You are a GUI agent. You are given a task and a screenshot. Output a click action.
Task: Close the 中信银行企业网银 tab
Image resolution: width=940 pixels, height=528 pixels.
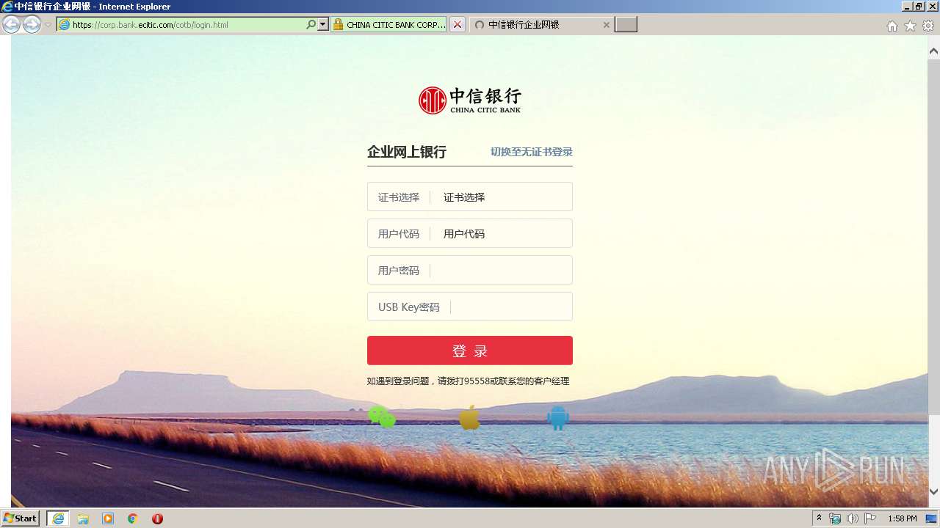pos(606,24)
